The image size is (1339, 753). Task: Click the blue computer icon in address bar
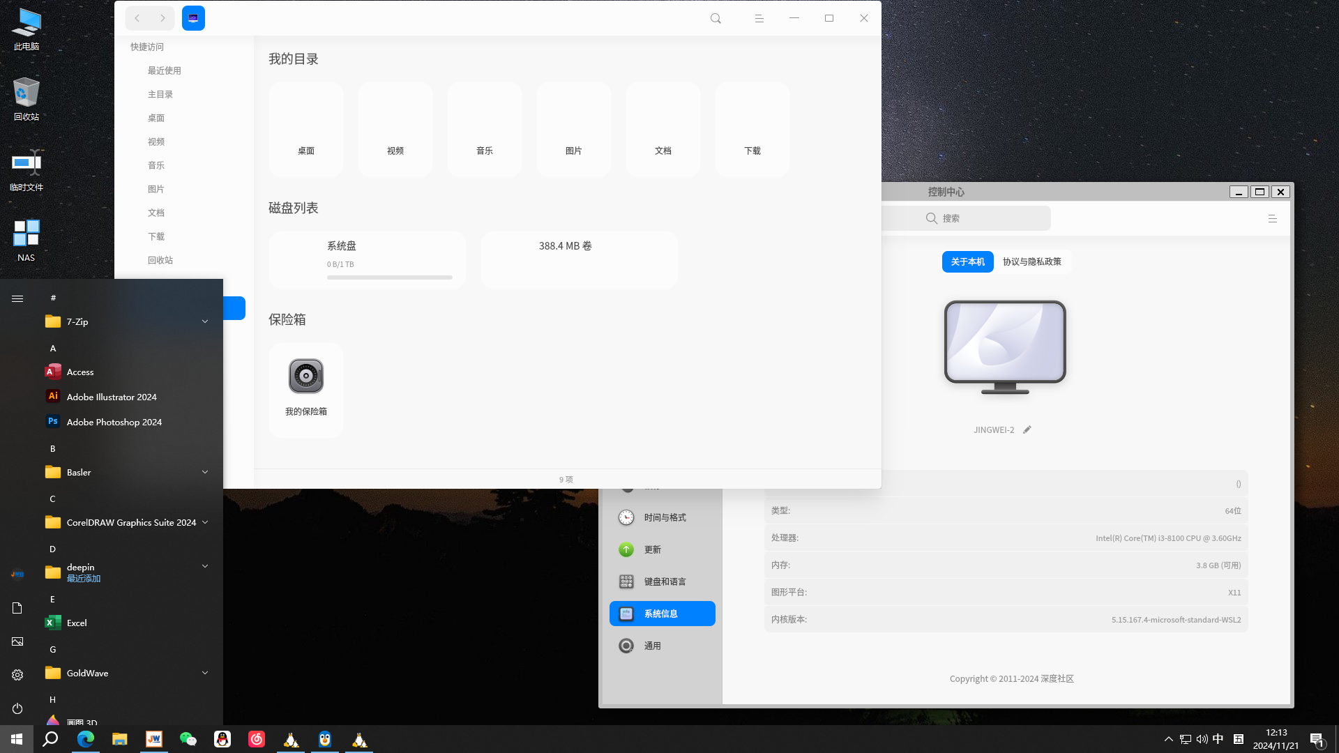click(193, 18)
